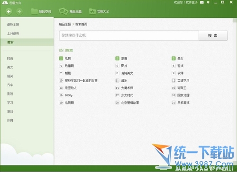Maximize the 迅雷方舟 window
The width and height of the screenshot is (237, 172).
pyautogui.click(x=223, y=2)
